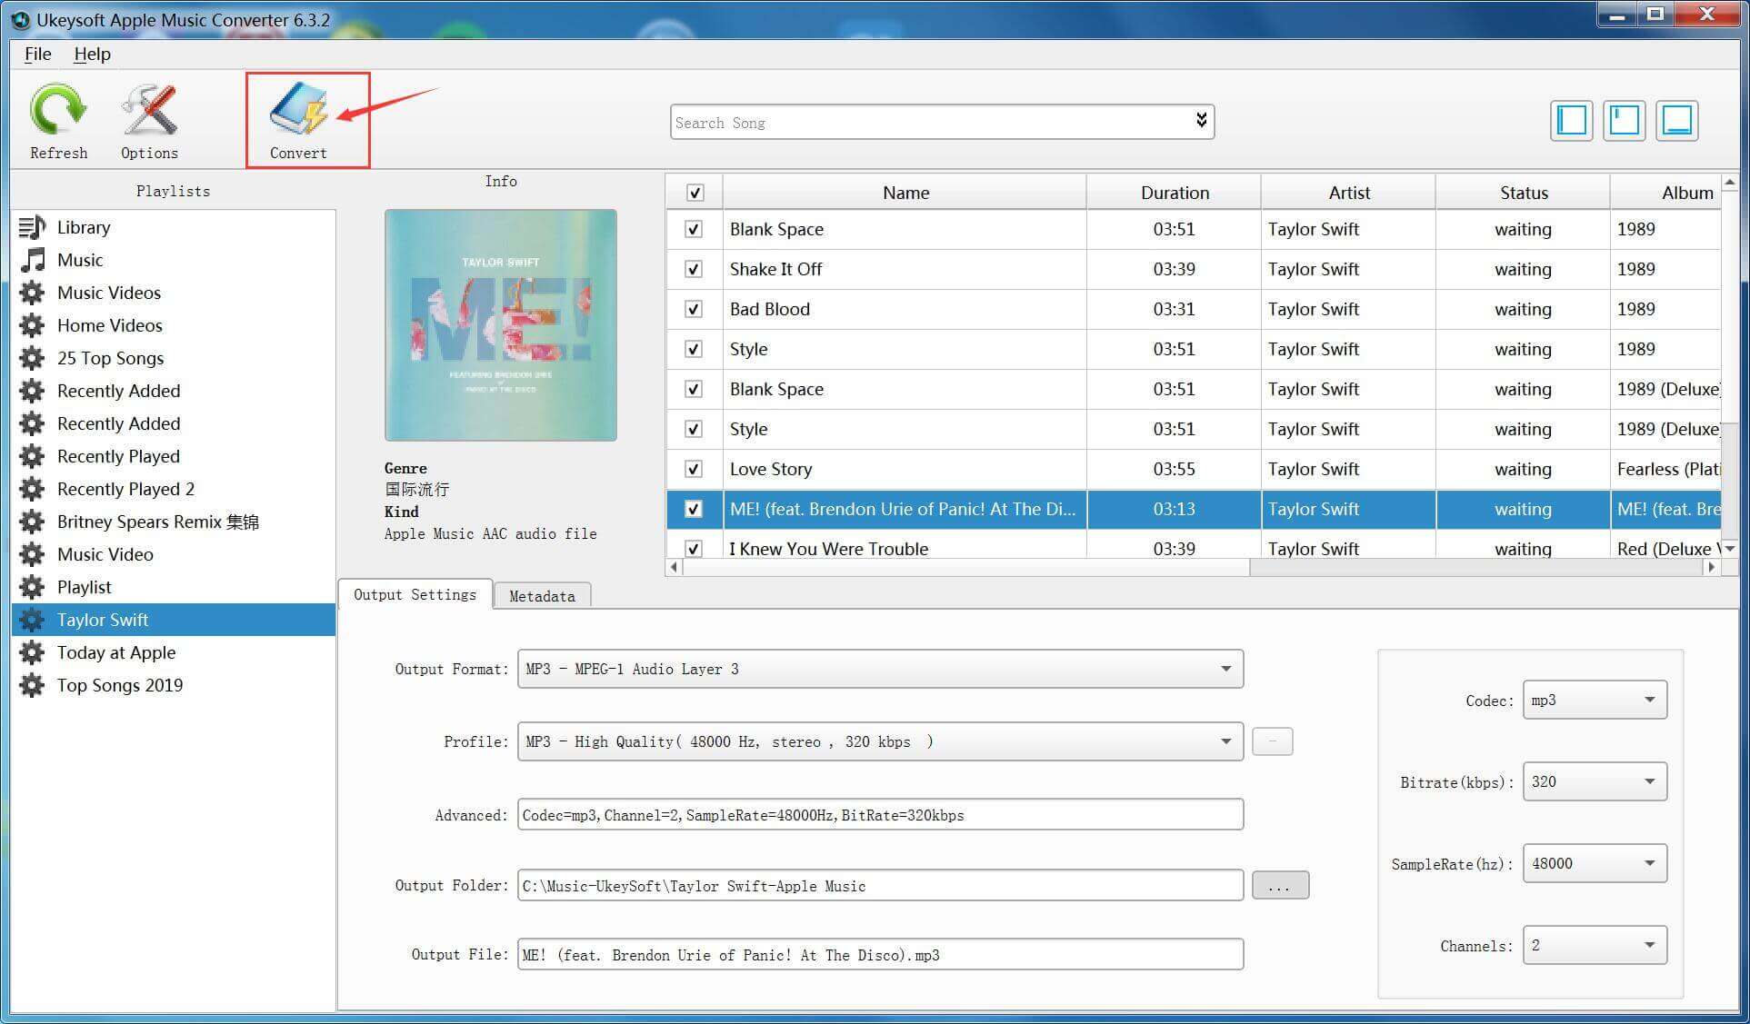Toggle the select-all songs checkbox

point(695,193)
